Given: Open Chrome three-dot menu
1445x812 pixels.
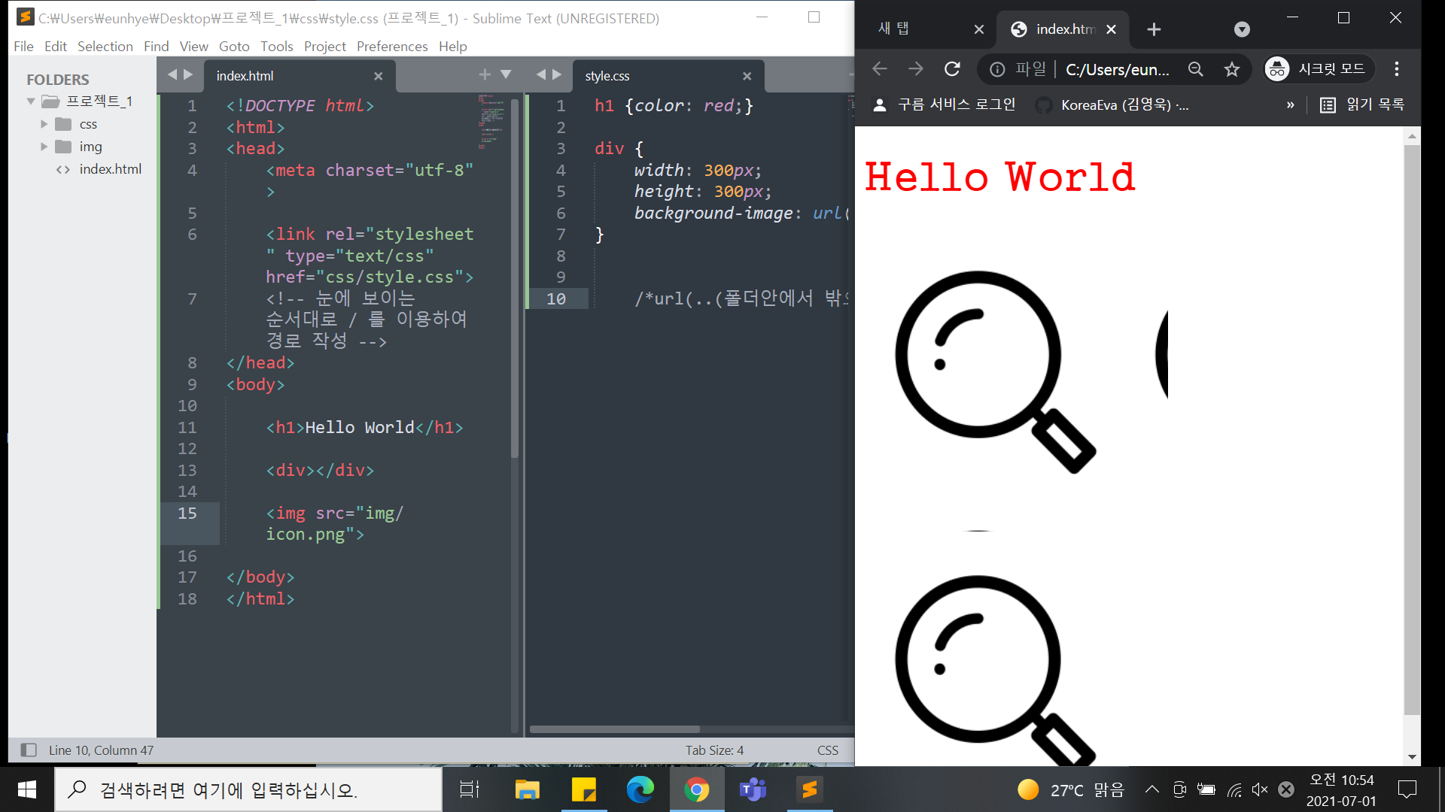Looking at the screenshot, I should click(x=1397, y=69).
